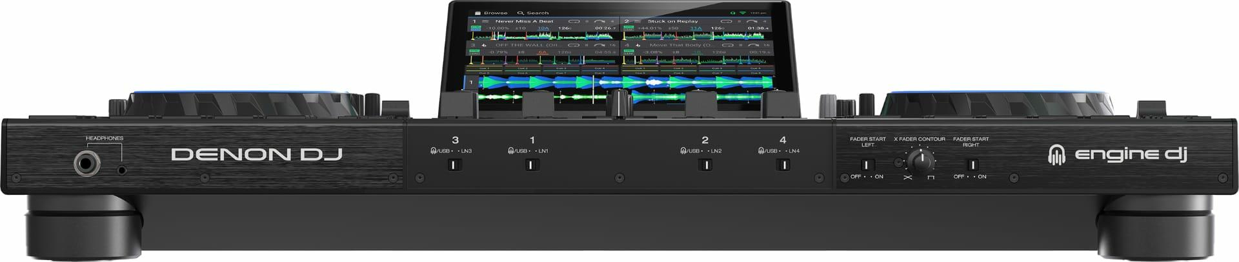Click the deck 4 track overview waveform
This screenshot has height=262, width=1239.
coord(696,60)
